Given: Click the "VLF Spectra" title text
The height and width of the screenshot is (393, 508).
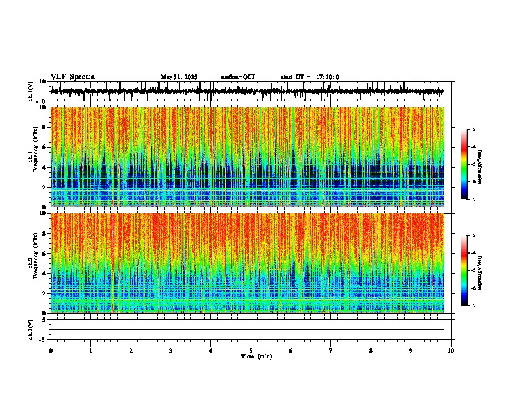Looking at the screenshot, I should point(72,77).
